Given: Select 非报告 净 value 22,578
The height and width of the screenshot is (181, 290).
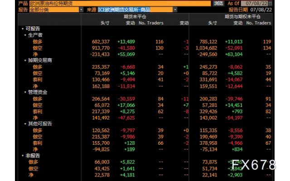Looking at the screenshot, I should tap(102, 175).
